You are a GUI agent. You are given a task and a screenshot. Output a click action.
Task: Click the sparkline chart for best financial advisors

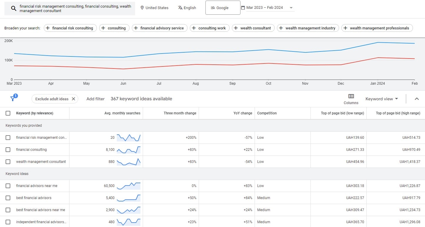click(x=128, y=198)
